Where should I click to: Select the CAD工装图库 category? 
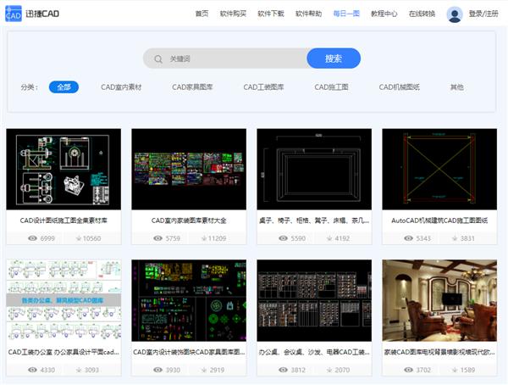point(263,87)
